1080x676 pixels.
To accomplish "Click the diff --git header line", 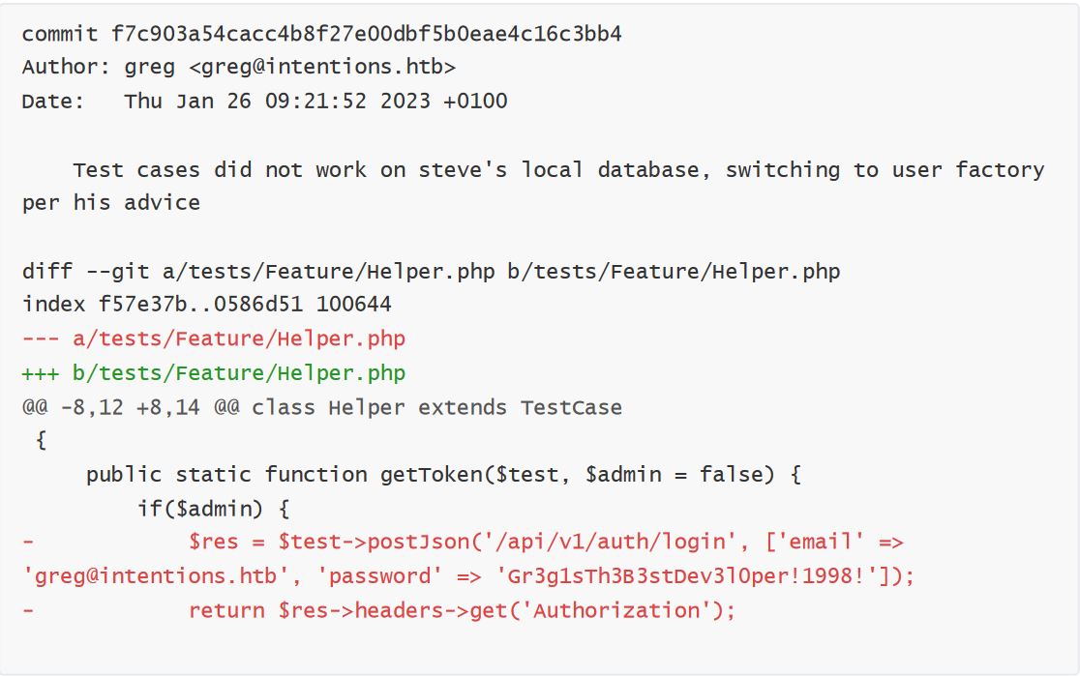I will [432, 271].
